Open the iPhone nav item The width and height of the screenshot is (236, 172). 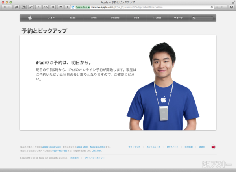tap(115, 18)
